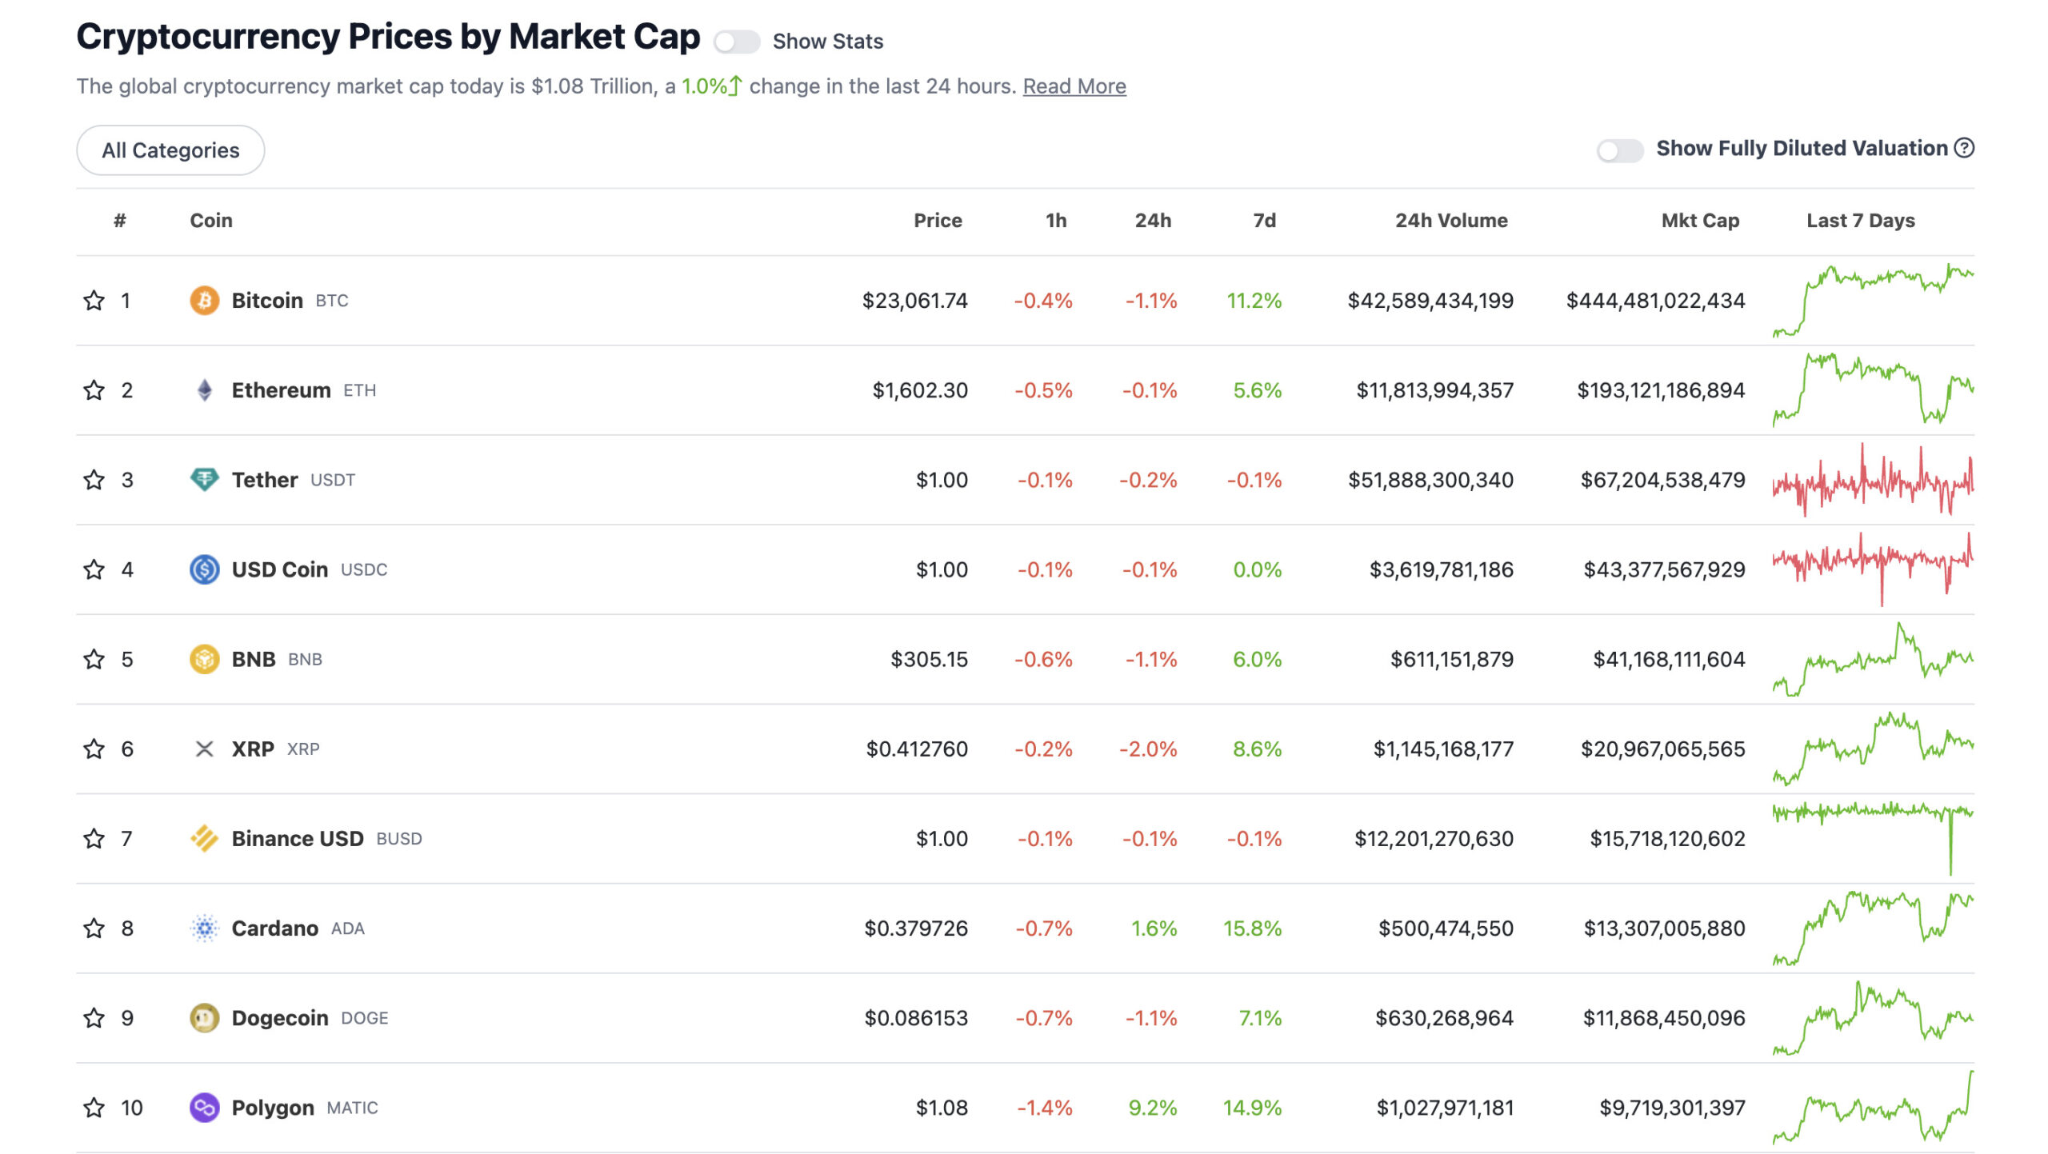This screenshot has height=1154, width=2048.
Task: Star Dogecoin row
Action: point(94,1017)
